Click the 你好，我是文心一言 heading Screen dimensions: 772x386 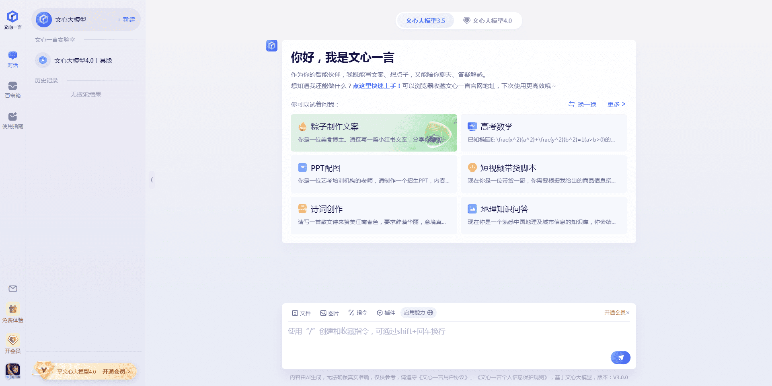coord(343,57)
